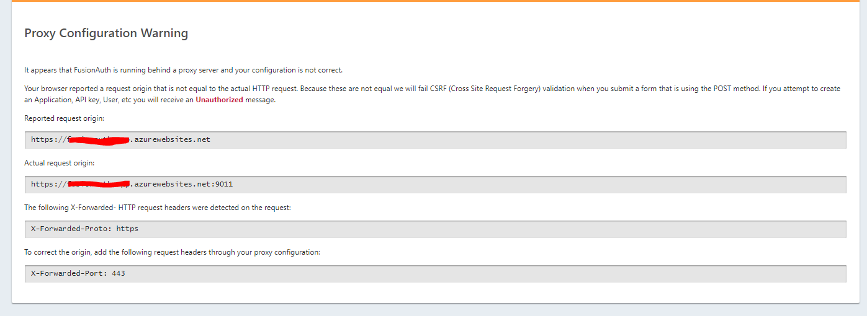
Task: Click the red redaction in reported origin
Action: pos(98,140)
